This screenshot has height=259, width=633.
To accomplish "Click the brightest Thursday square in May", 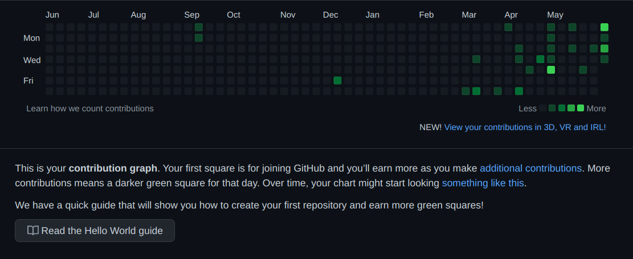I will click(x=551, y=70).
